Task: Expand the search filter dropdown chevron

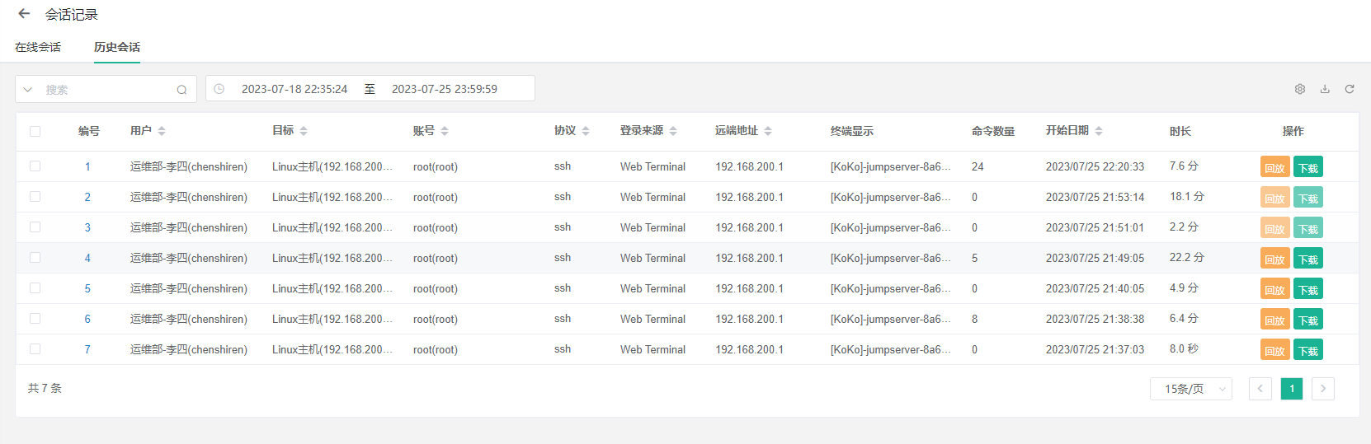Action: [x=28, y=90]
